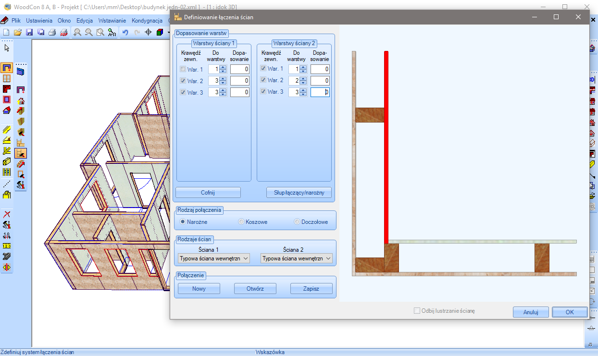Click the Save All icon
Screen dimensions: 598x356
41,32
